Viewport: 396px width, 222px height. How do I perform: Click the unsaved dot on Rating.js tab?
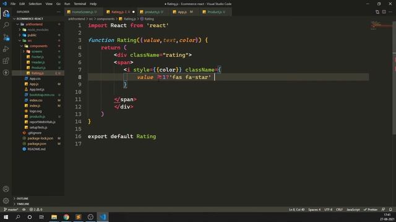click(134, 12)
